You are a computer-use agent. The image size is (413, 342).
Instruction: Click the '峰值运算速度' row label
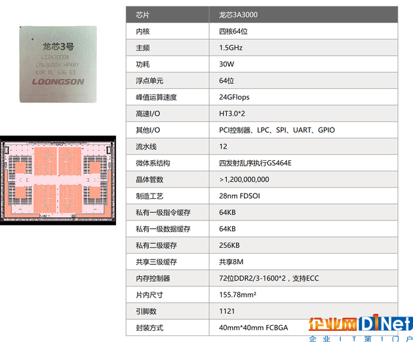[156, 97]
